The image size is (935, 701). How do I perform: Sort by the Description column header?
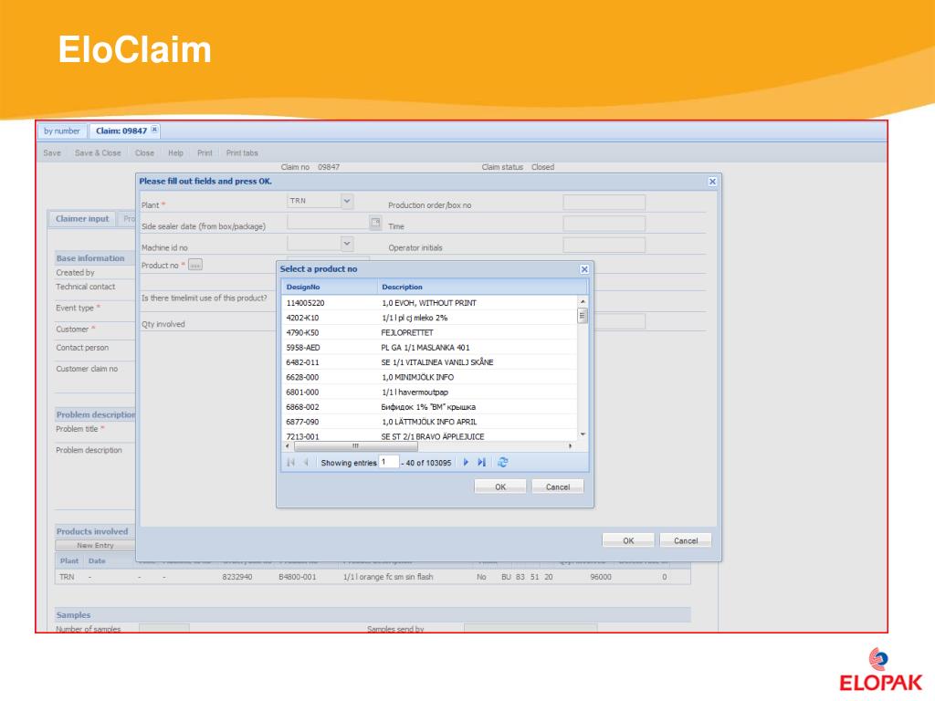click(x=482, y=287)
